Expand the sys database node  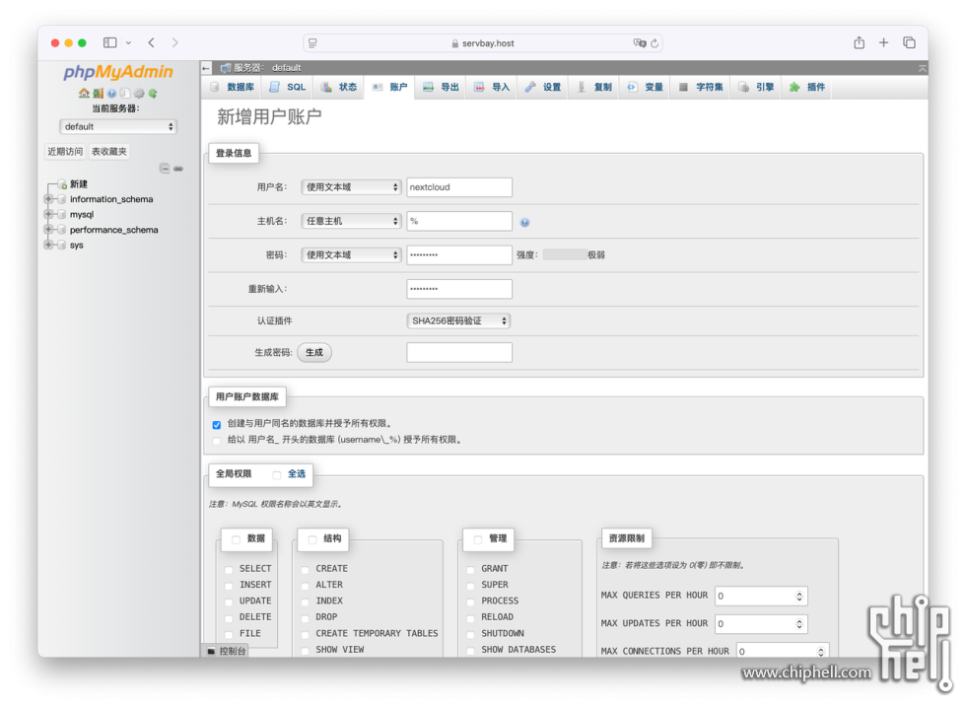[x=48, y=245]
